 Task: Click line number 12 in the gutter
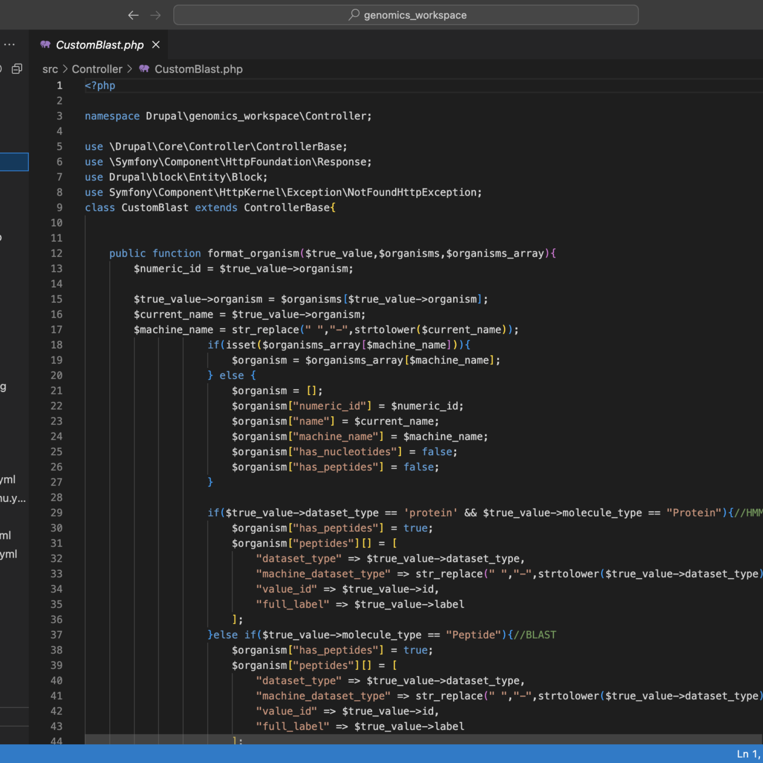[56, 254]
